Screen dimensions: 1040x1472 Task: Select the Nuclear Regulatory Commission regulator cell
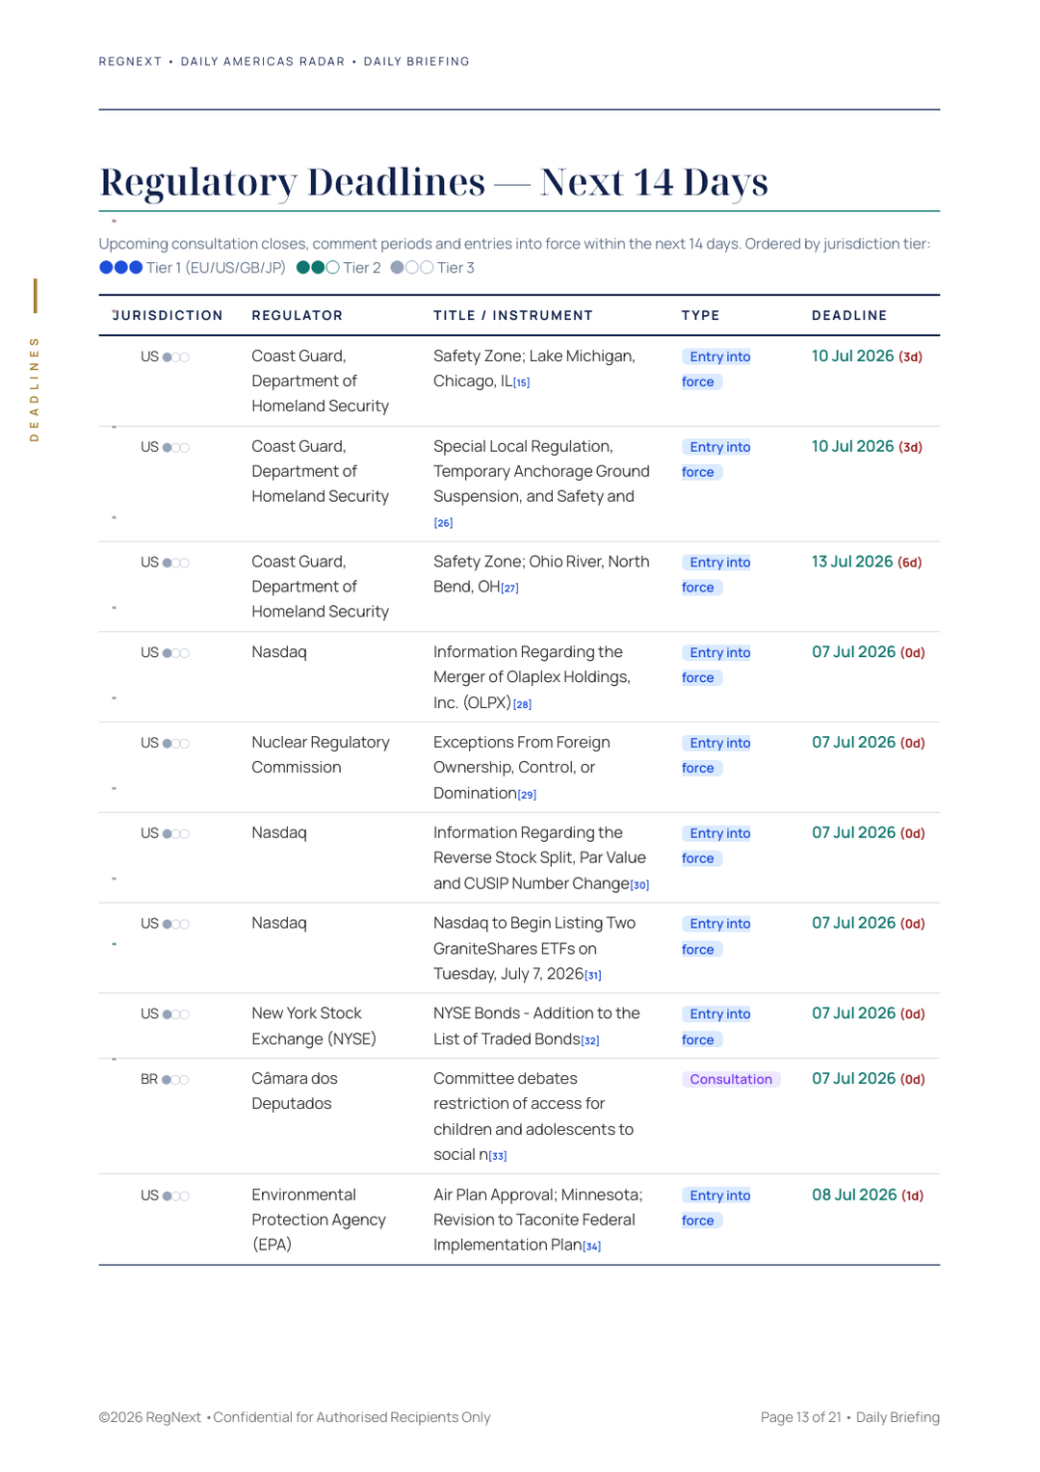click(321, 755)
